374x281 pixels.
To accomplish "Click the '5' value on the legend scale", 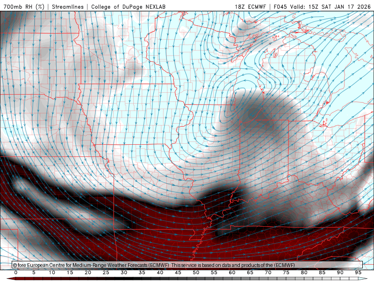I will [34, 273].
